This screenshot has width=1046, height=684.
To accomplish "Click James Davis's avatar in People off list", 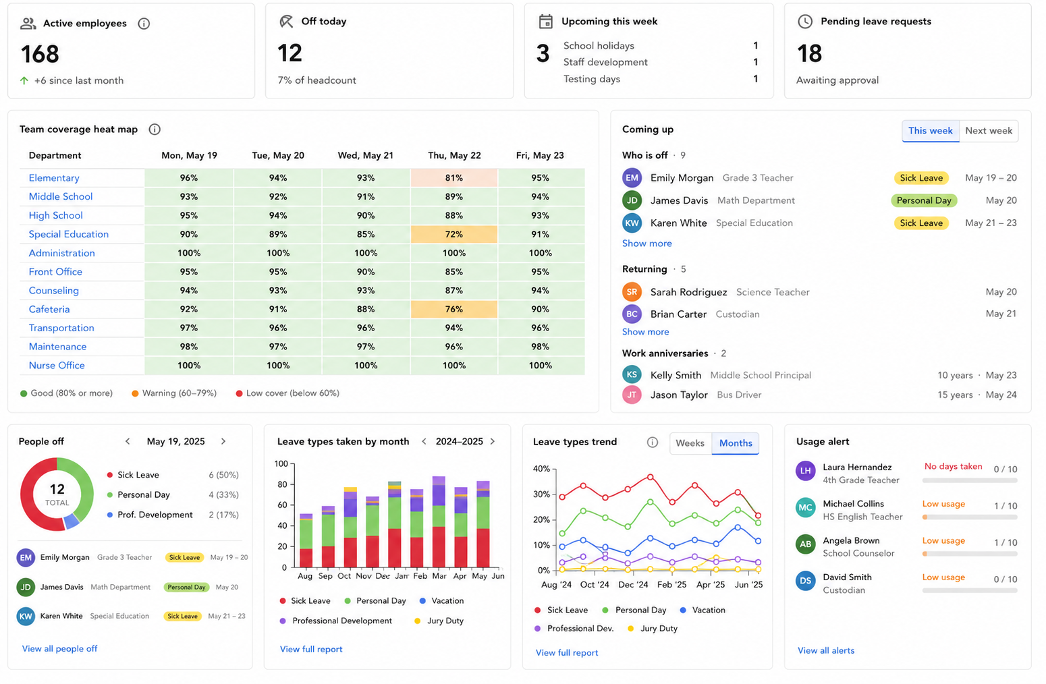I will click(x=26, y=587).
